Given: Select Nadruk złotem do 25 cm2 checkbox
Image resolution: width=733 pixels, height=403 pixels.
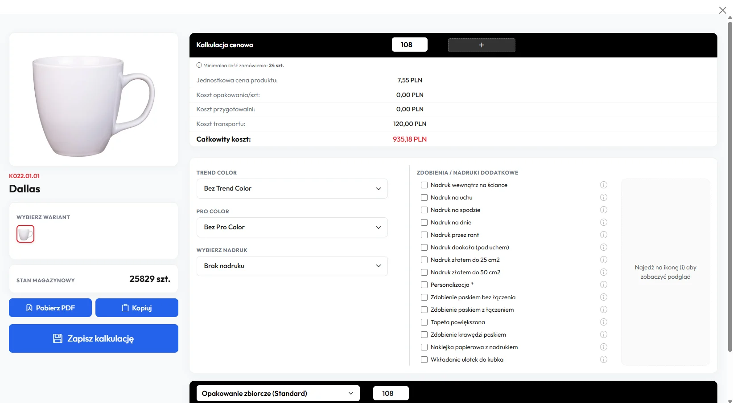Looking at the screenshot, I should click(424, 260).
